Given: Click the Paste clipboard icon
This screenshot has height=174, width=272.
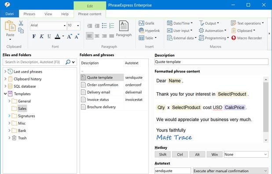Looking at the screenshot, I should coord(10,26).
